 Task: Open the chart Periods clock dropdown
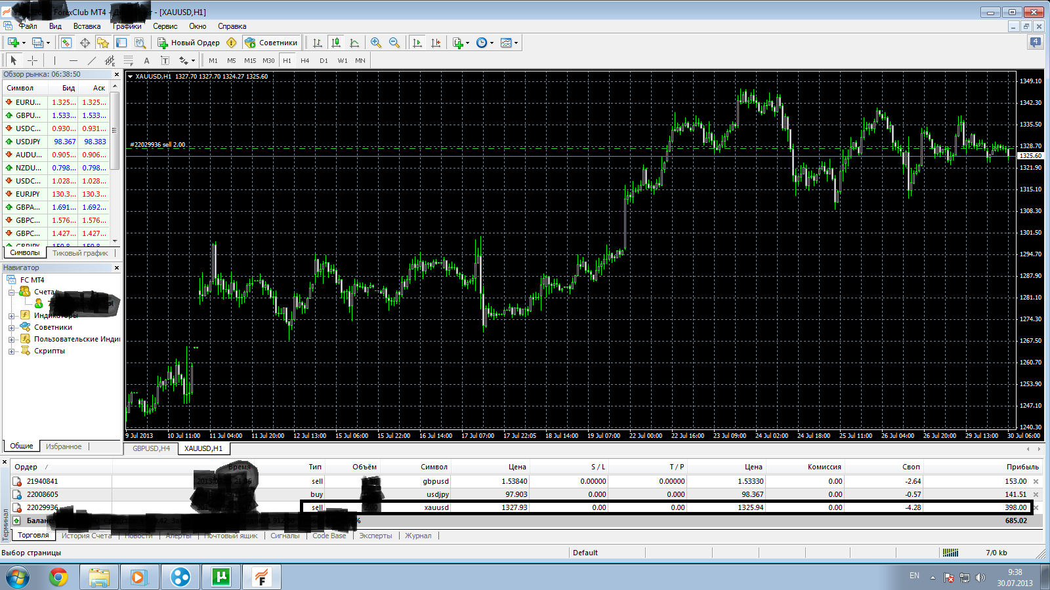click(485, 43)
